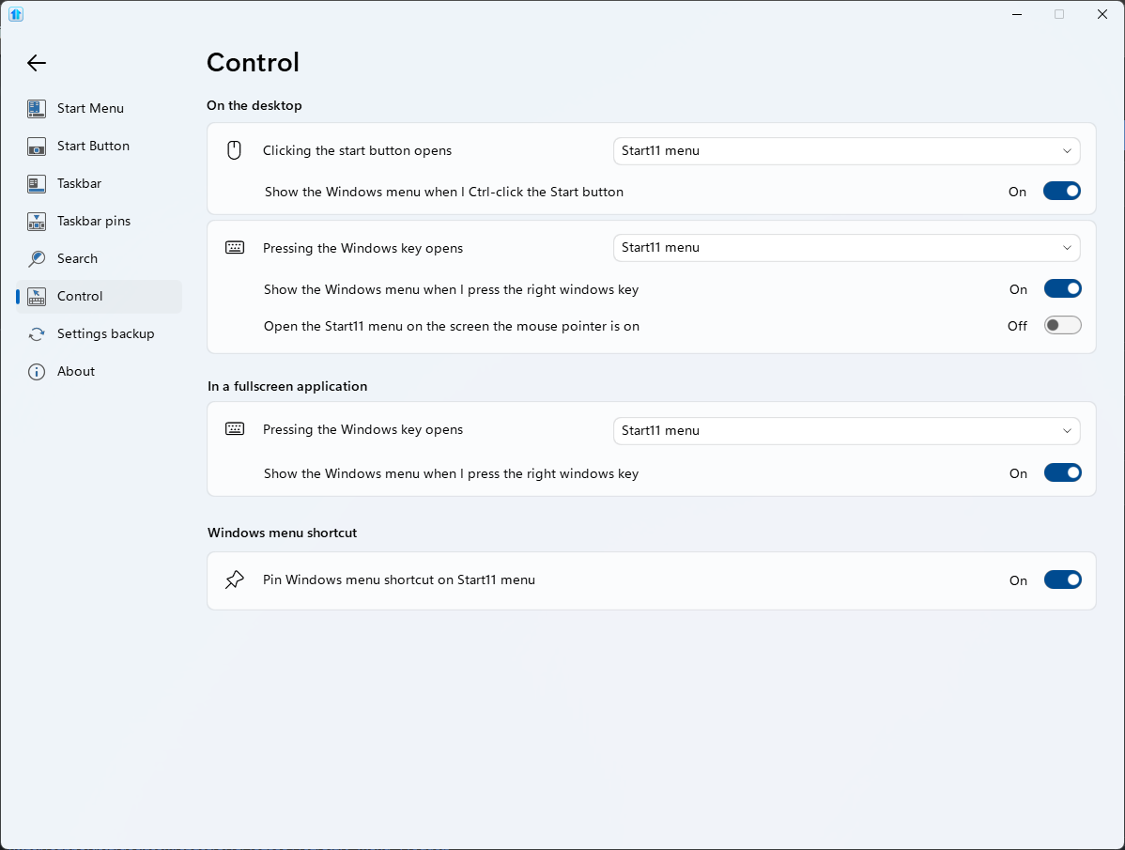The width and height of the screenshot is (1125, 850).
Task: Click the Search magnifier icon
Action: (37, 259)
